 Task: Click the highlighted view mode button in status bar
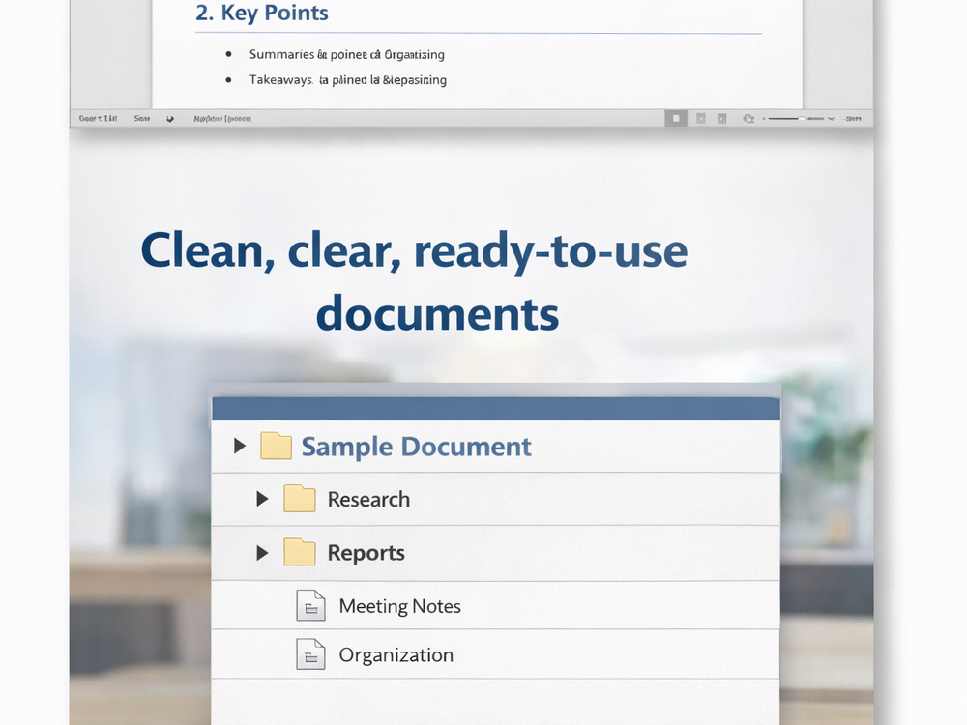(x=676, y=118)
